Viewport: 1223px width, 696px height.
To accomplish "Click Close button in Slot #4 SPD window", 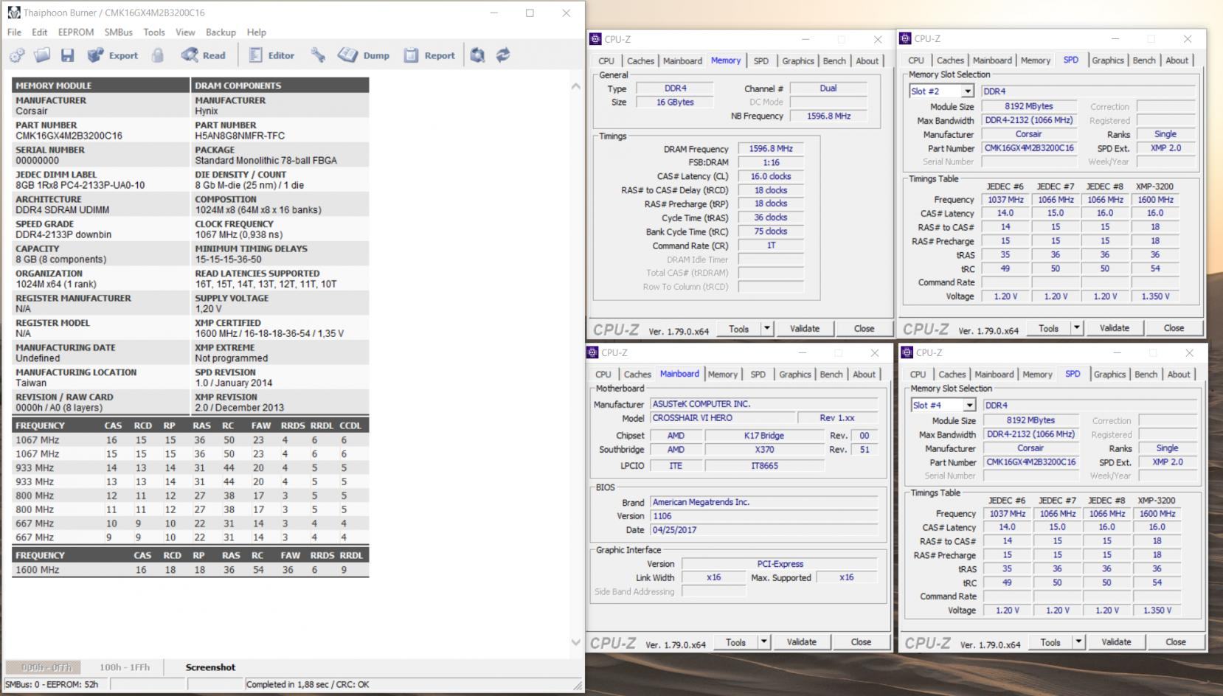I will (x=1176, y=642).
